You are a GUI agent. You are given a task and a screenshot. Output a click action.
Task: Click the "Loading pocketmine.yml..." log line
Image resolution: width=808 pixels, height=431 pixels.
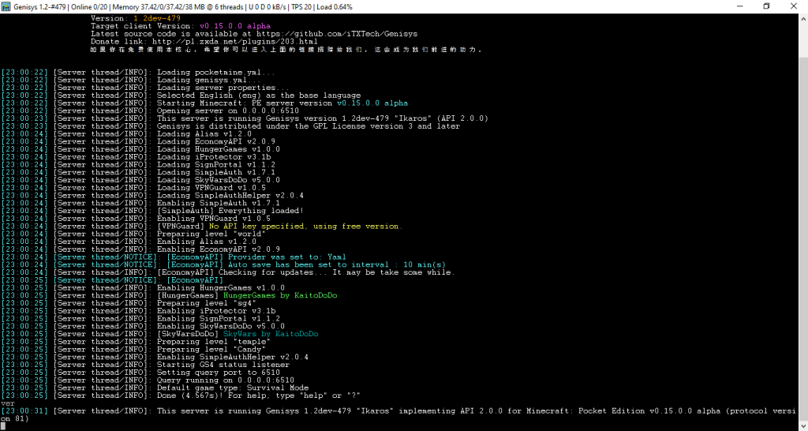point(216,72)
